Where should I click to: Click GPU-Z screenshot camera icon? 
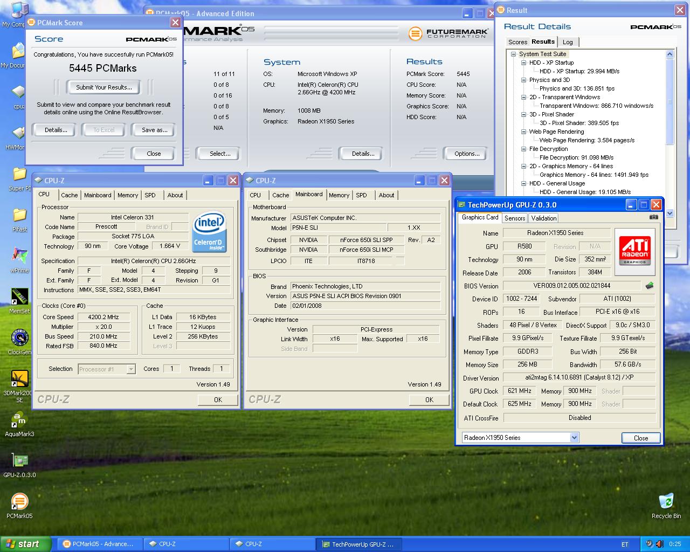pyautogui.click(x=654, y=217)
